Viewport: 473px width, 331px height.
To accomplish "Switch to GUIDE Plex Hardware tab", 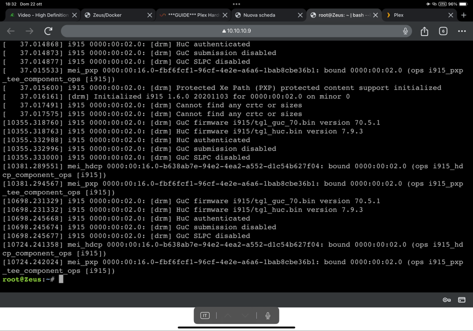I will pos(193,15).
